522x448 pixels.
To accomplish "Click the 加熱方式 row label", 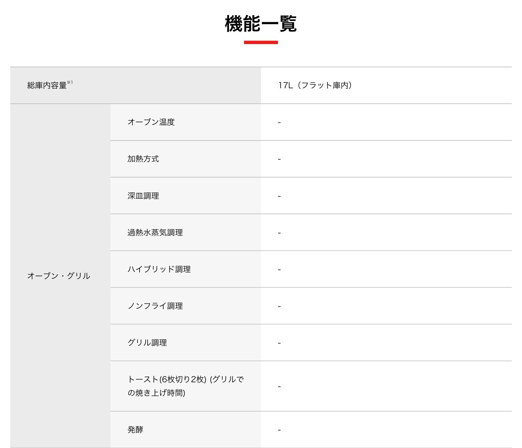I will coord(143,159).
